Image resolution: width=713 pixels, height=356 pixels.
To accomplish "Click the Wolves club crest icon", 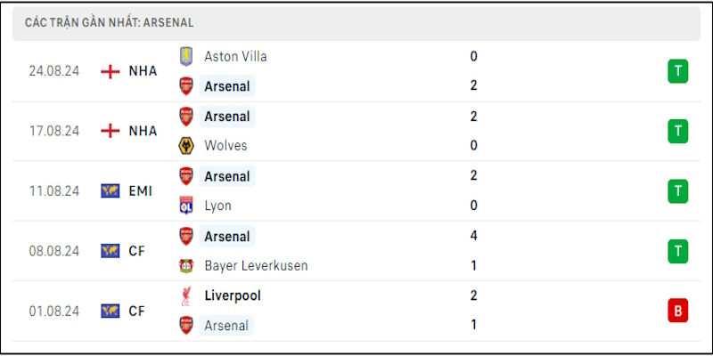I will (186, 146).
